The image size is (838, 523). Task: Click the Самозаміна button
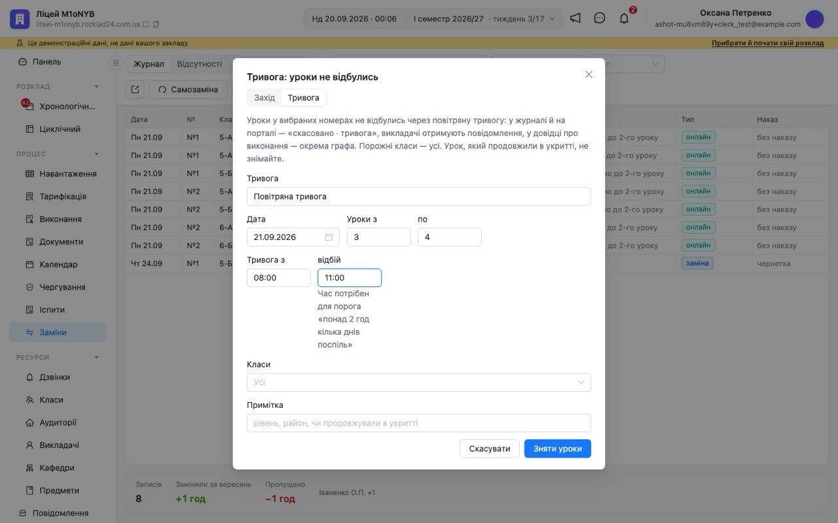tap(189, 90)
